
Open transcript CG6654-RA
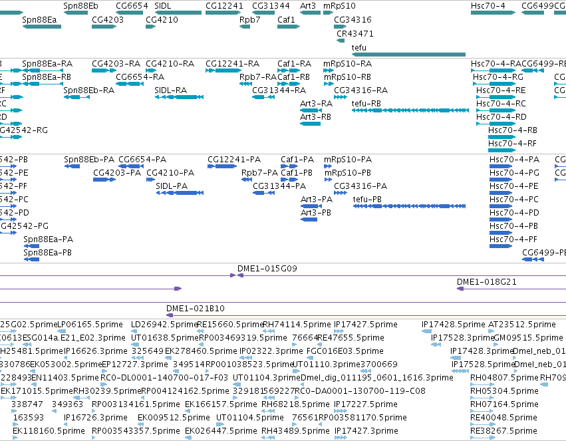130,83
